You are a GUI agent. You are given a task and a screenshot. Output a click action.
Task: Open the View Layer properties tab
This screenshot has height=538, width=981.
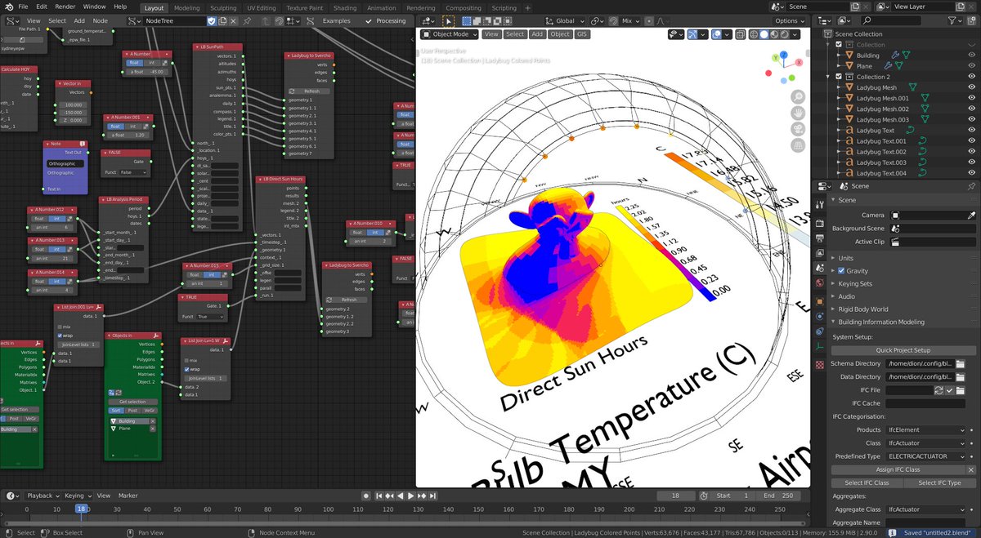pyautogui.click(x=819, y=252)
